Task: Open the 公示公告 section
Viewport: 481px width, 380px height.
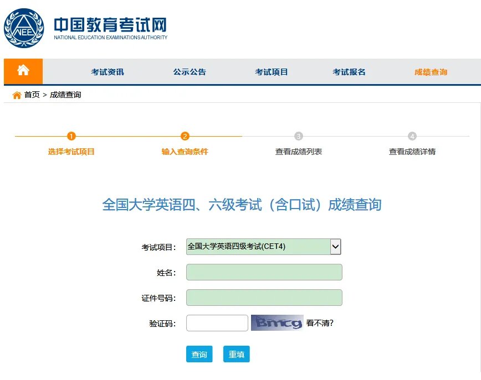Action: pyautogui.click(x=189, y=71)
